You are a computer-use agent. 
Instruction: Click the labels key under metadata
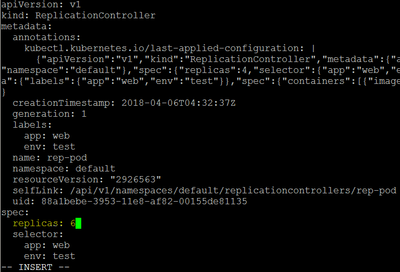coord(32,125)
